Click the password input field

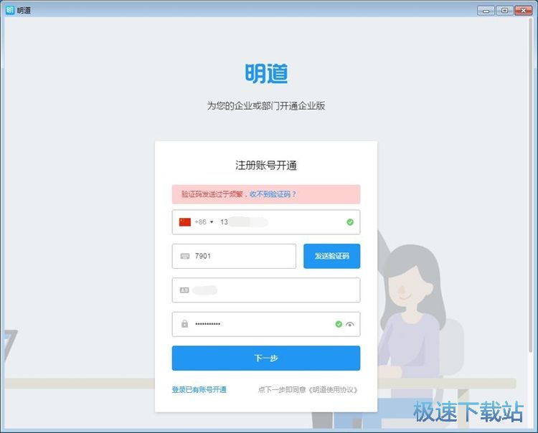[x=266, y=324]
